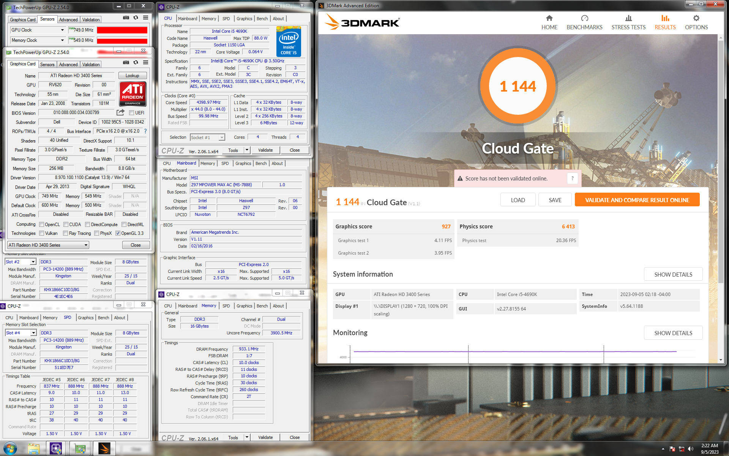Go to HOME in 3DMark navigation

point(549,22)
